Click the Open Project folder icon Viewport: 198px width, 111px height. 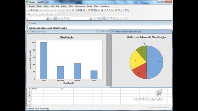29,10
